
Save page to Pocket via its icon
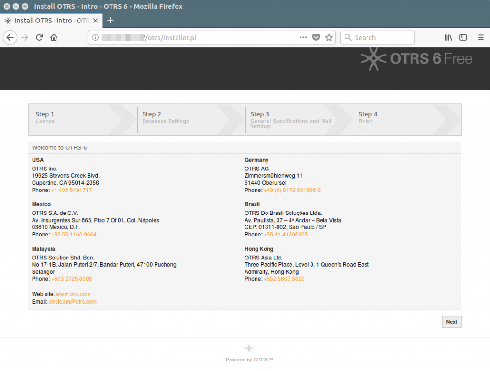click(316, 37)
